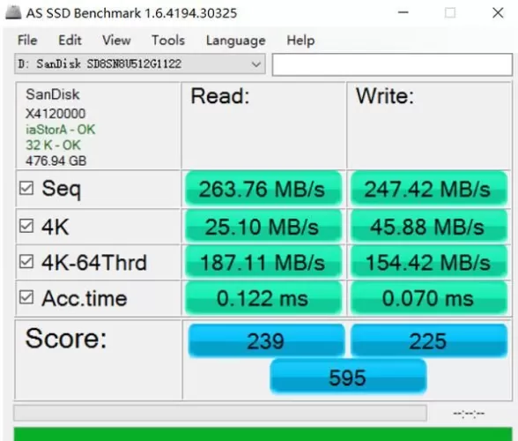Minimize the AS SSD Benchmark window
Screen dimensions: 518x441
coord(403,13)
